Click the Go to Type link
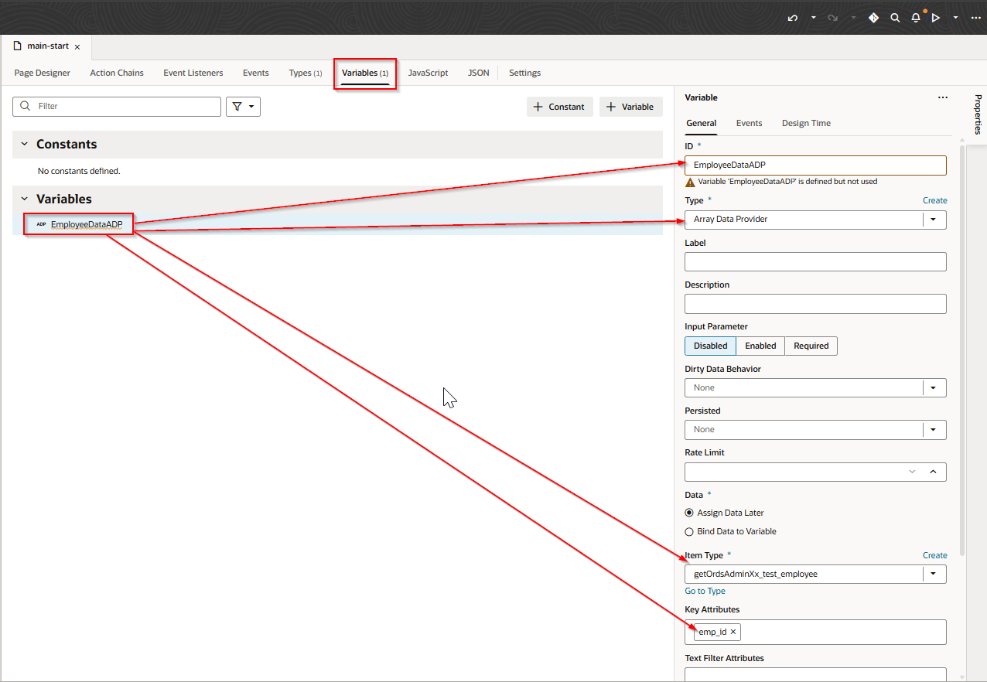The height and width of the screenshot is (682, 987). click(x=705, y=591)
